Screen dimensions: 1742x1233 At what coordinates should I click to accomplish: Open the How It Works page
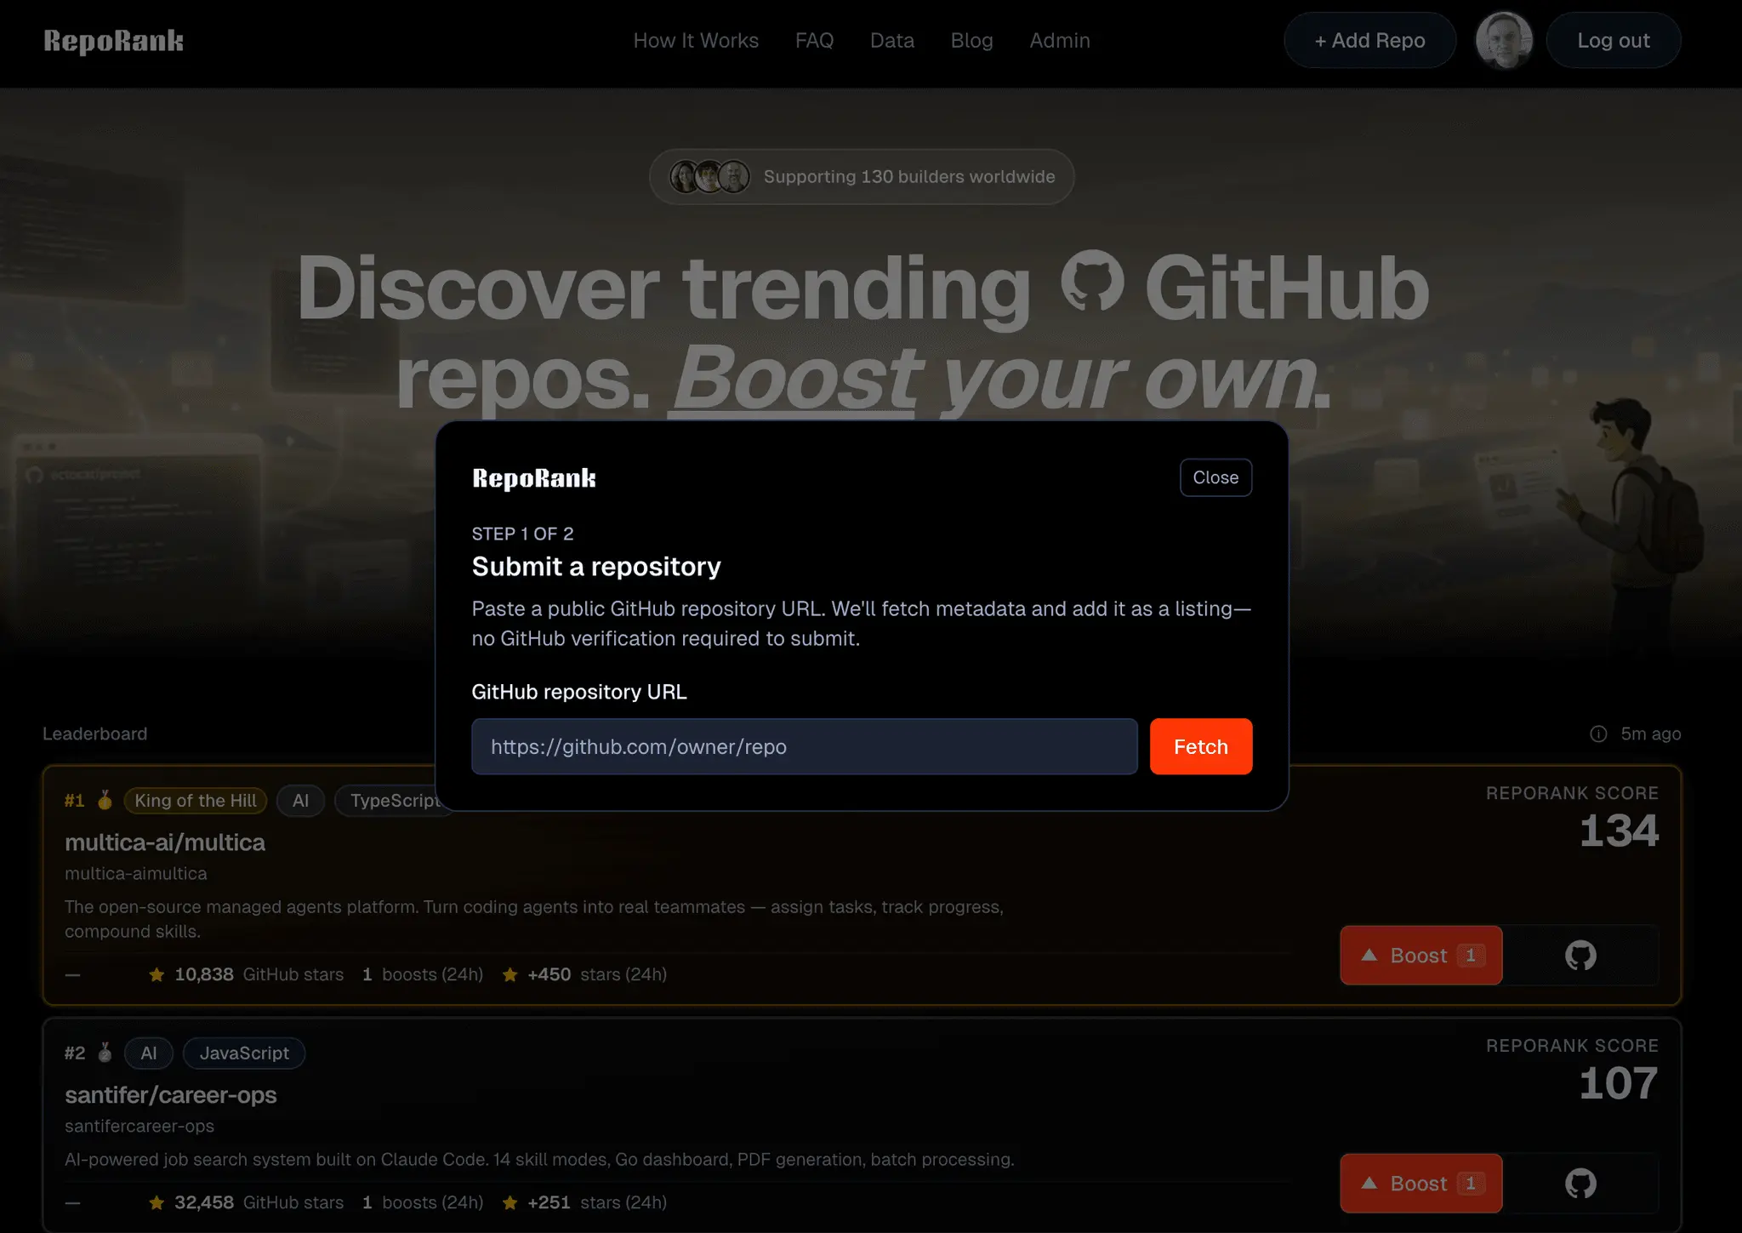coord(696,40)
